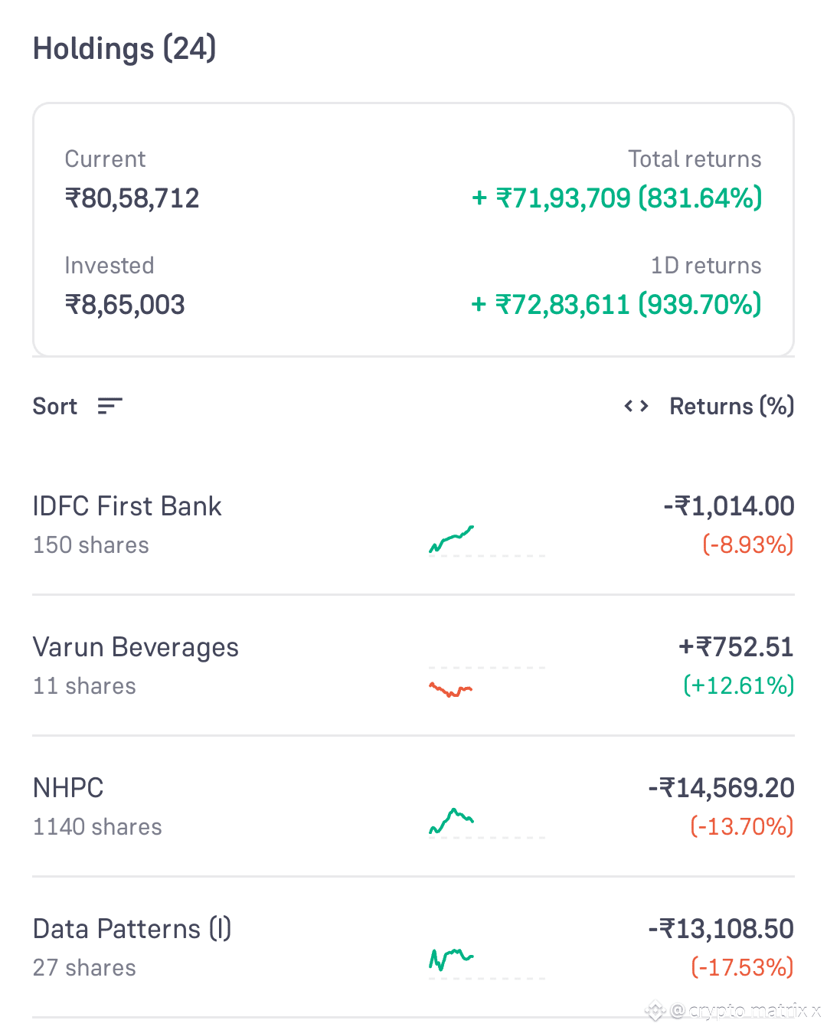Switch the Returns (%) column view
The height and width of the screenshot is (1030, 827).
[x=731, y=406]
